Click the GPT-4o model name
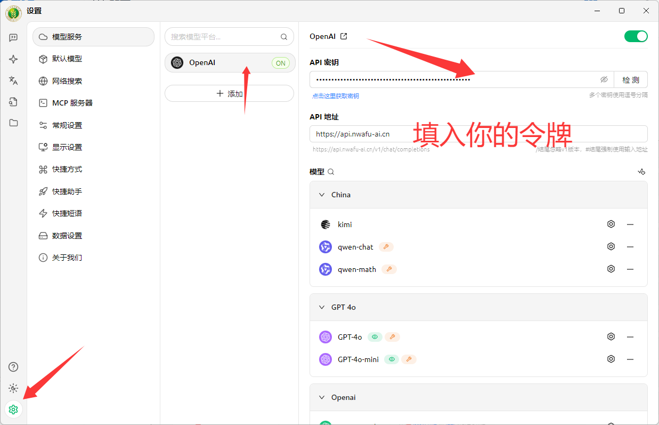Screen dimensions: 659x425 point(350,337)
